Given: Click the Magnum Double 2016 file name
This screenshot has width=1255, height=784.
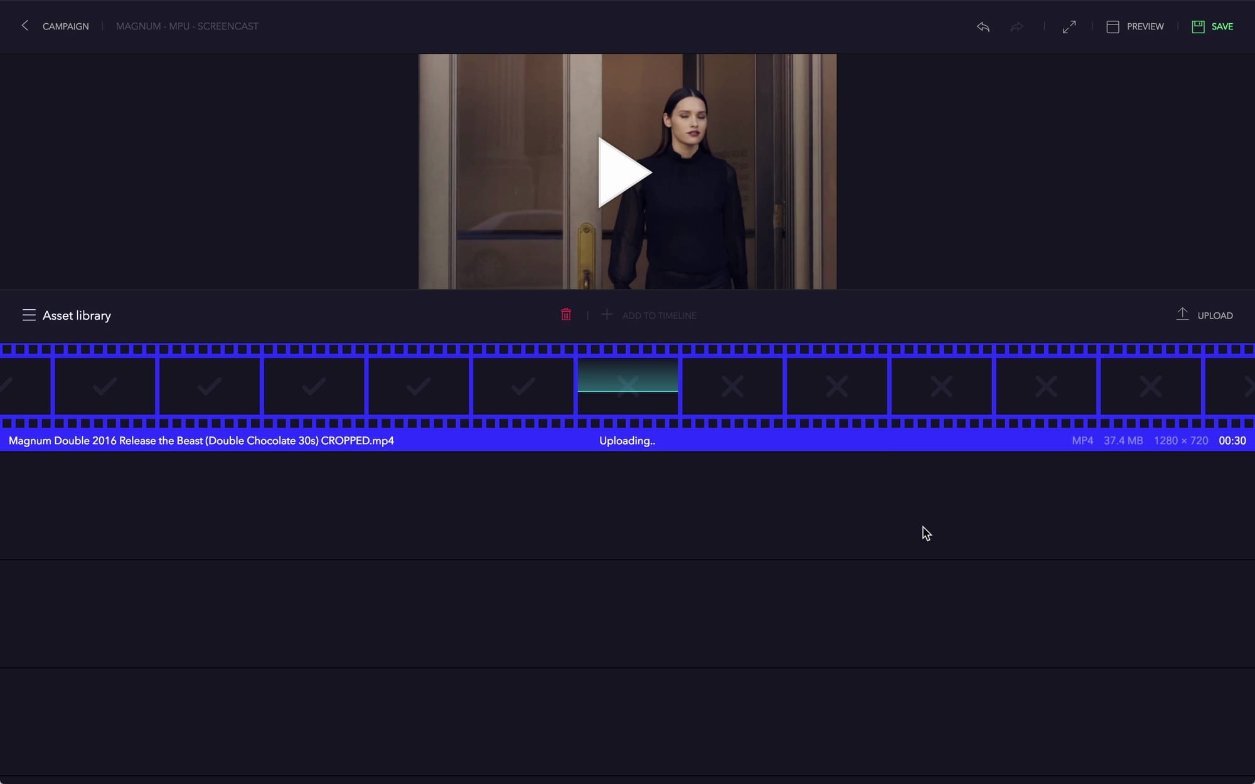Looking at the screenshot, I should (201, 440).
